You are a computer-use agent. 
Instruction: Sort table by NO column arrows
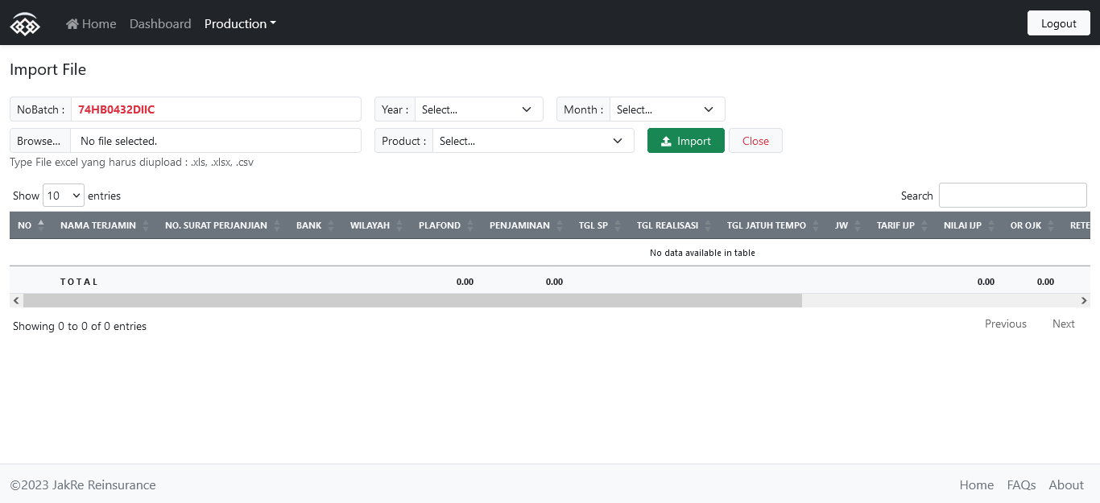[x=41, y=225]
